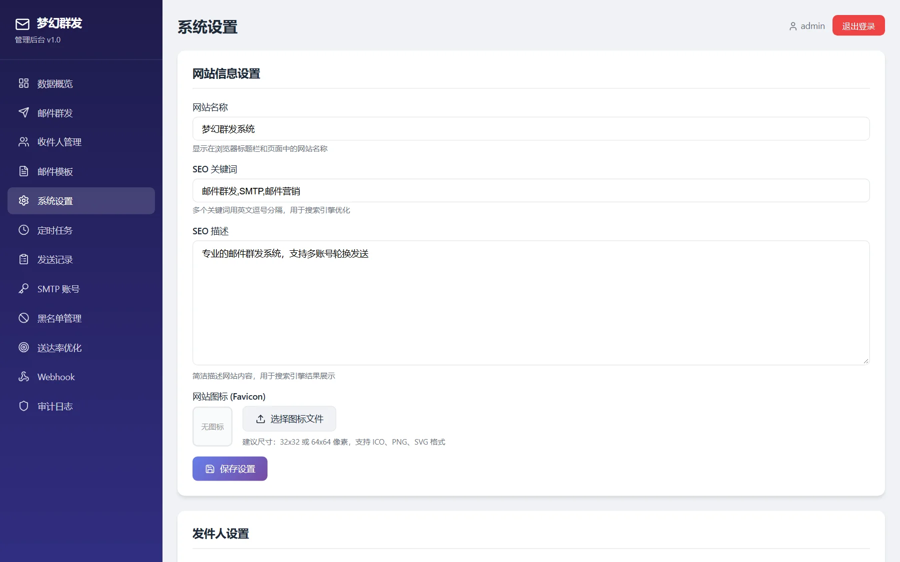Screen dimensions: 900x562
Task: Select Webhook in the sidebar
Action: 81,377
